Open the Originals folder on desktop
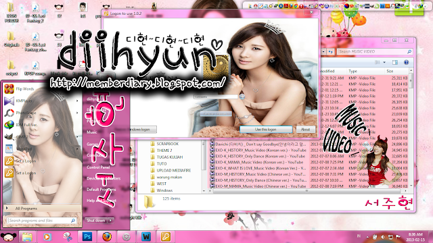This screenshot has height=243, width=433. click(x=12, y=38)
